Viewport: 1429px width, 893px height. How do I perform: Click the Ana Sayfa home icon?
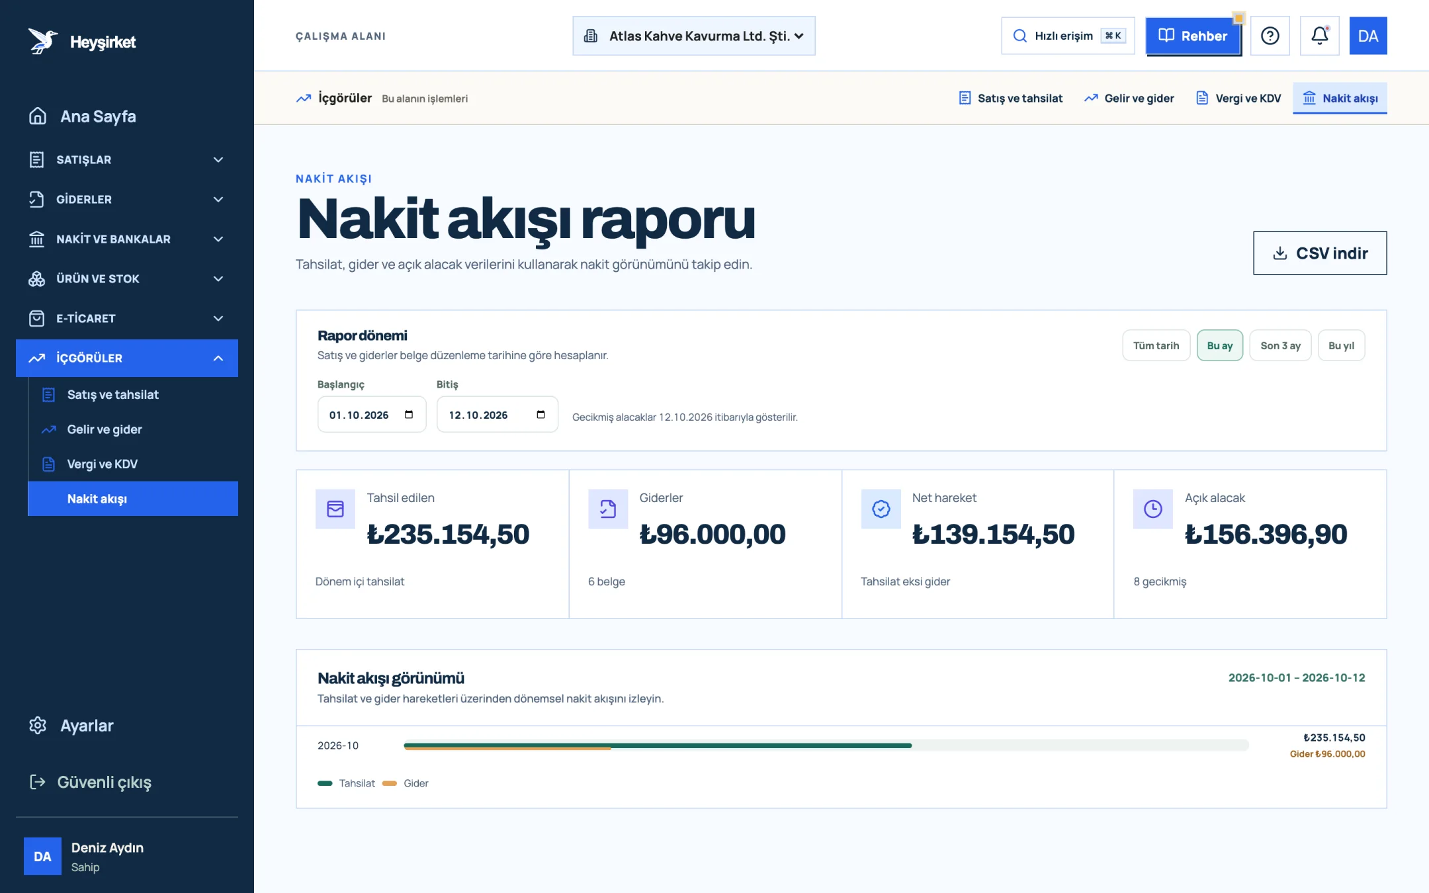click(x=38, y=116)
